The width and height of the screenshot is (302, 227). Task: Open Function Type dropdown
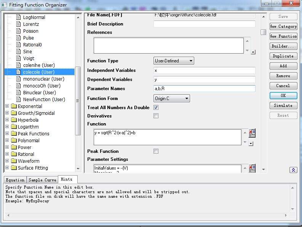174,61
